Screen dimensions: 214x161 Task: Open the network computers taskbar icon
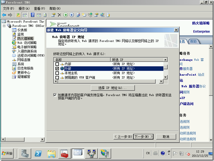(91, 154)
